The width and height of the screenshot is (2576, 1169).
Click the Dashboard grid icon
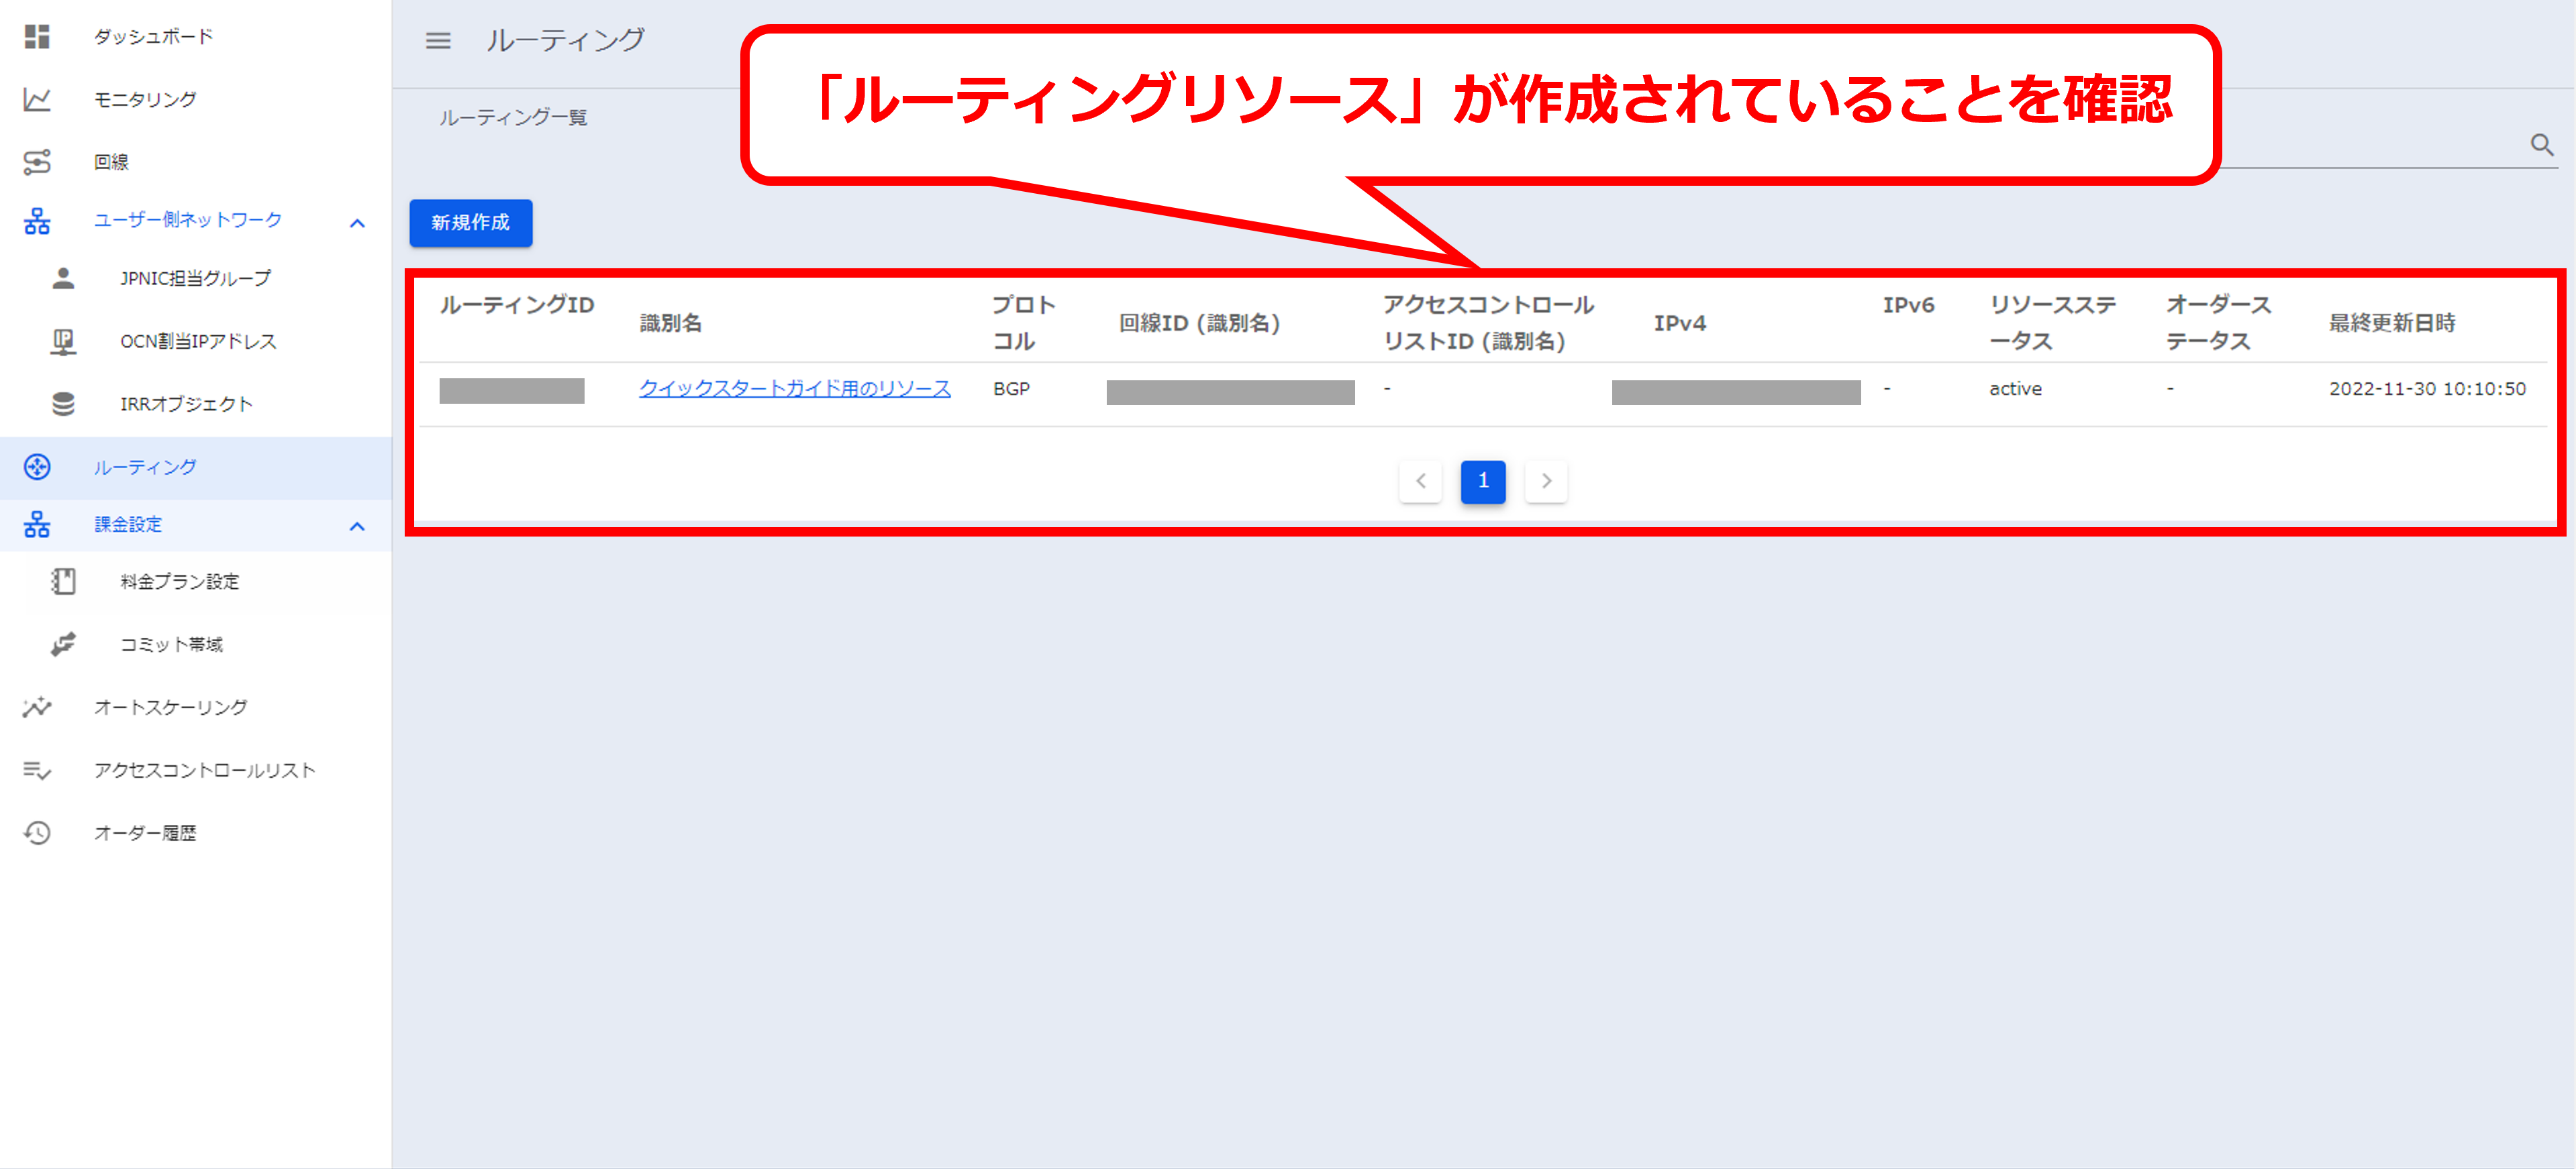37,37
